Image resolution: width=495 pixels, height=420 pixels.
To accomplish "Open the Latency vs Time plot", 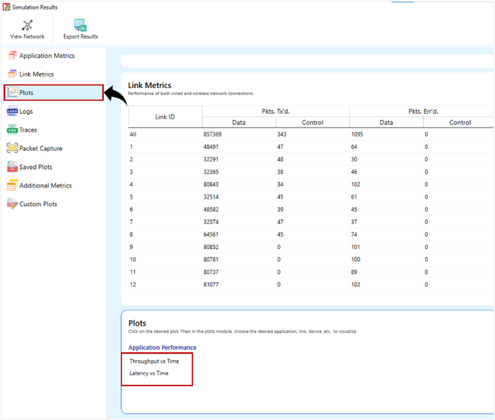I will pos(149,373).
